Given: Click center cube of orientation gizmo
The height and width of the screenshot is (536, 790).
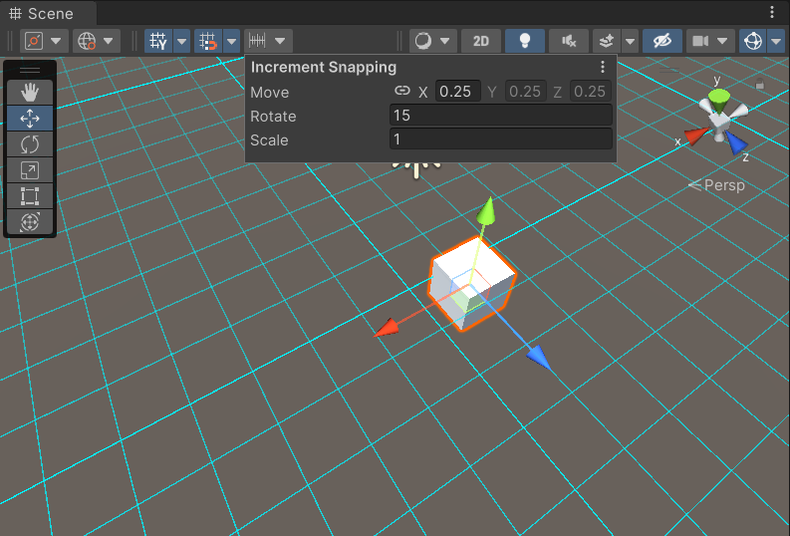Looking at the screenshot, I should pyautogui.click(x=719, y=123).
